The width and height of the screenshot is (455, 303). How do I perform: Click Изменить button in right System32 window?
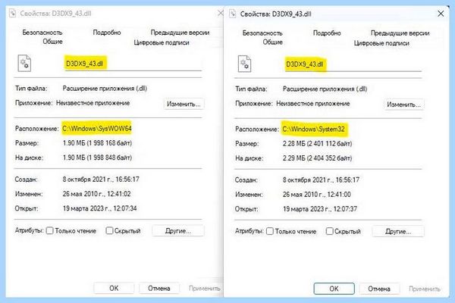pos(403,105)
